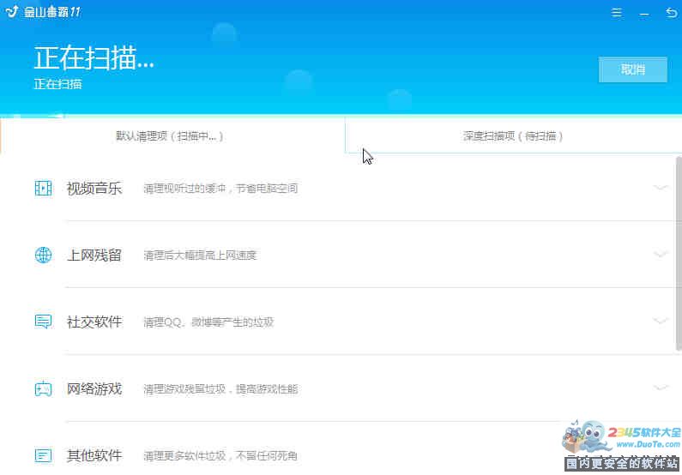Expand the 上网残留 row chevron

tap(661, 255)
